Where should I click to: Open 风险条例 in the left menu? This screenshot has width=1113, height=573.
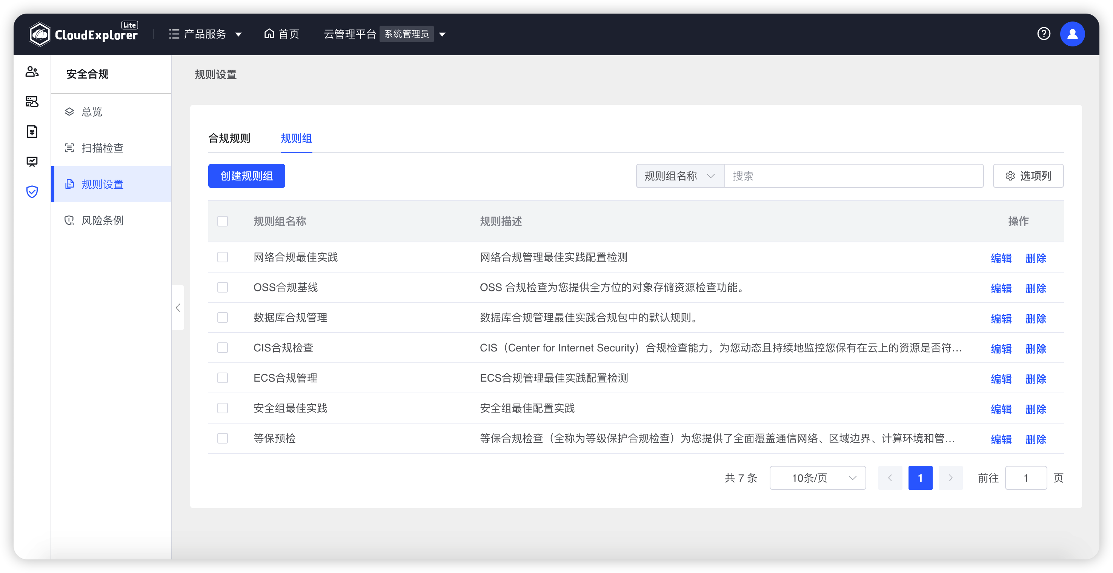(x=102, y=220)
